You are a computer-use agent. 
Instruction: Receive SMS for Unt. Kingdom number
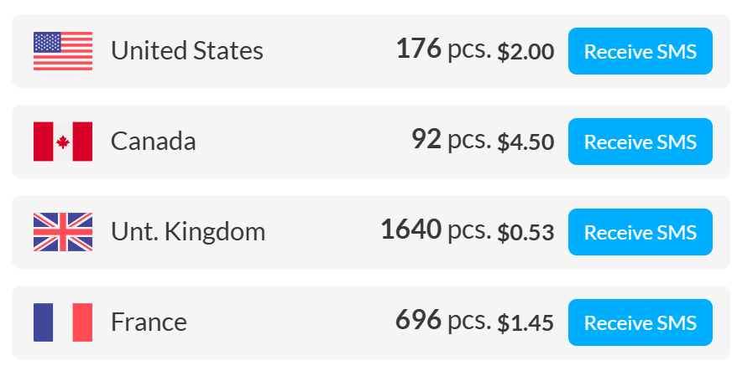tap(640, 232)
